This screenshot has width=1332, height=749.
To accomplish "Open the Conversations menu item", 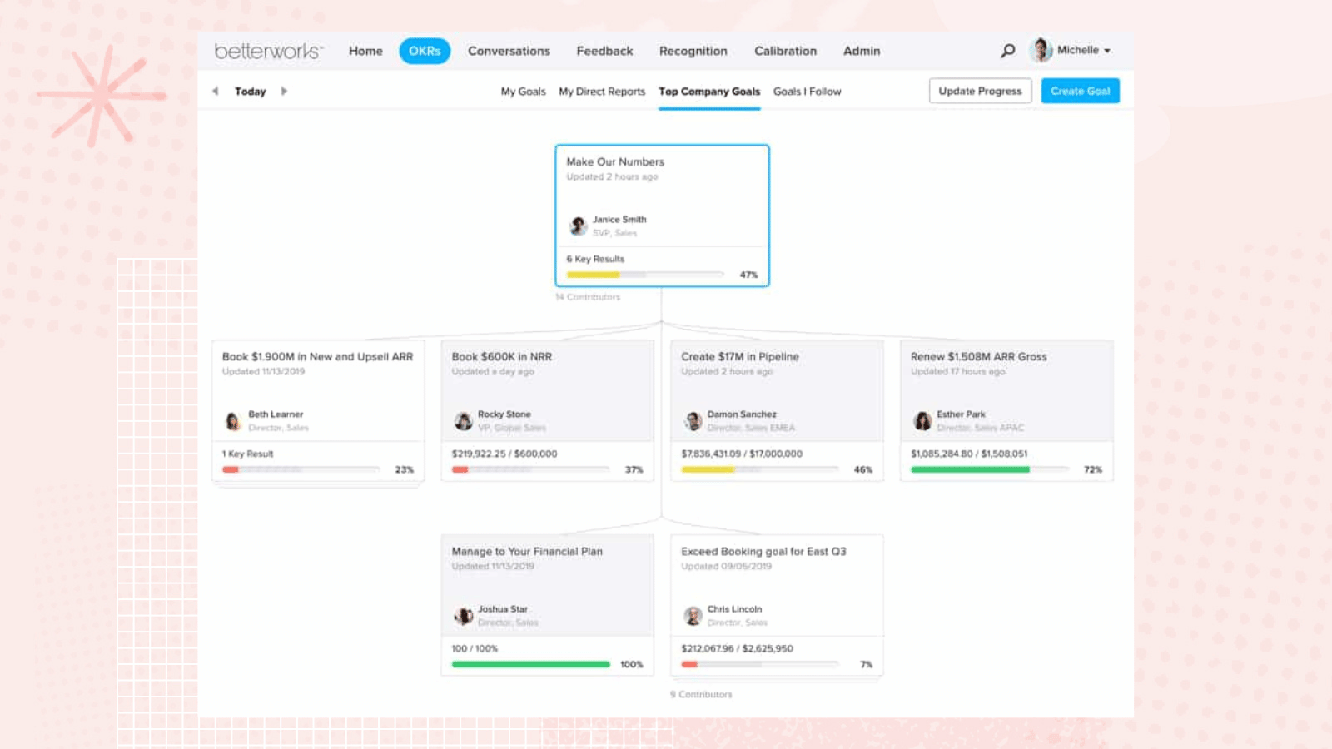I will point(509,51).
